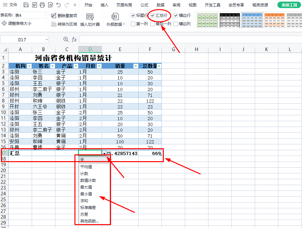Uncheck the 汇总行 checkbox
Viewport: 302px width, 228px height.
[152, 16]
